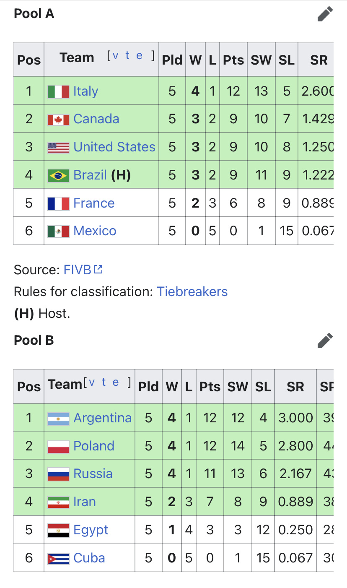Click the 't' talk link in Pool B header

coord(104,382)
